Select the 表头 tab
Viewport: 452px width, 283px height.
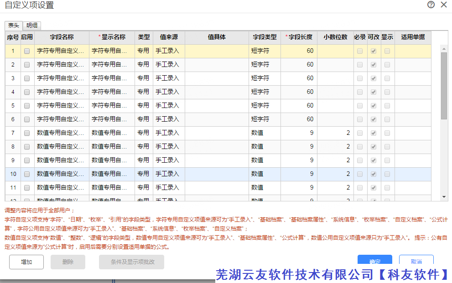(x=14, y=26)
